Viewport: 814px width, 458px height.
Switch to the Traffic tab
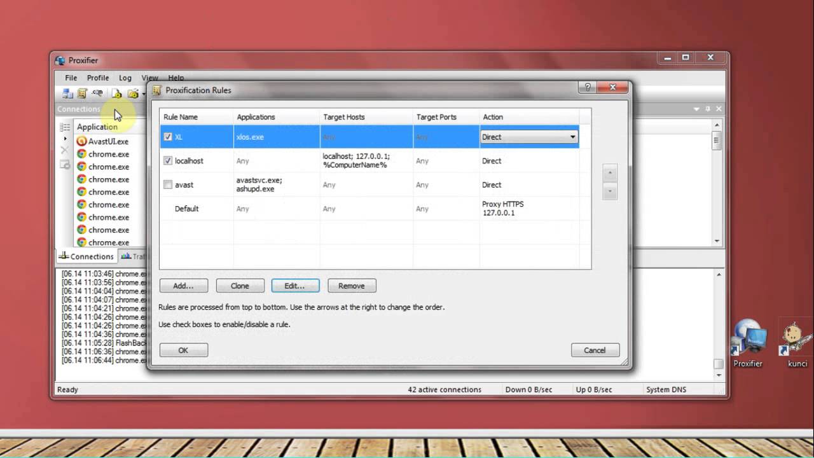[x=132, y=256]
